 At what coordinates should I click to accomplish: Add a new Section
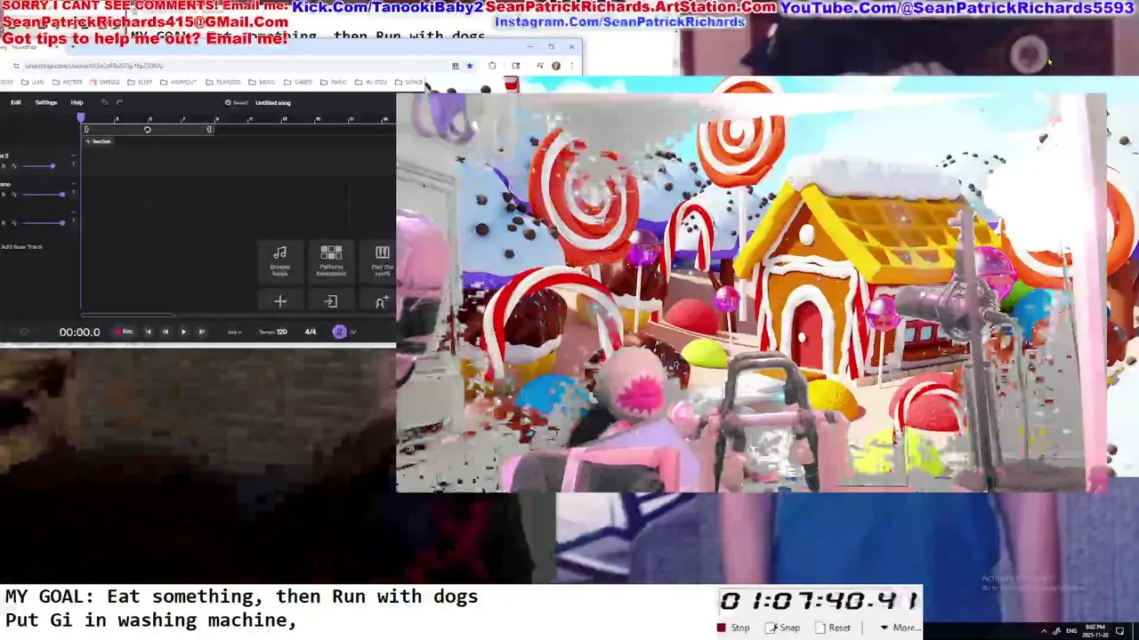coord(98,141)
